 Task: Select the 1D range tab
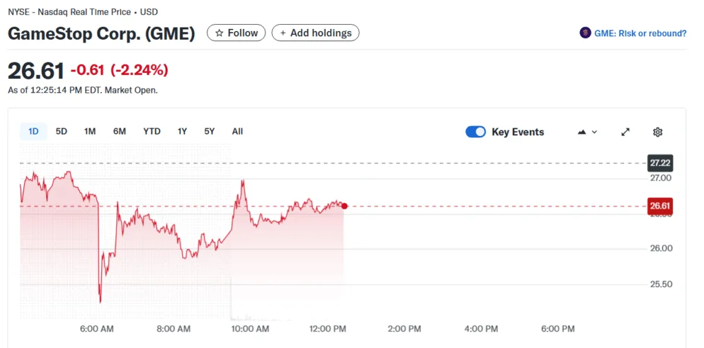[33, 131]
